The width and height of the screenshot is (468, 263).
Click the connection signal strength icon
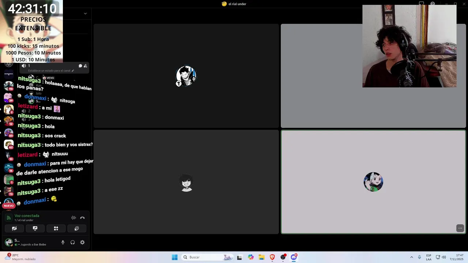pos(9,218)
